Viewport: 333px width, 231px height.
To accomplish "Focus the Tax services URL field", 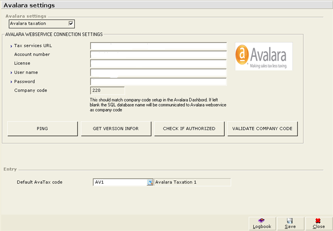I will tap(158, 46).
